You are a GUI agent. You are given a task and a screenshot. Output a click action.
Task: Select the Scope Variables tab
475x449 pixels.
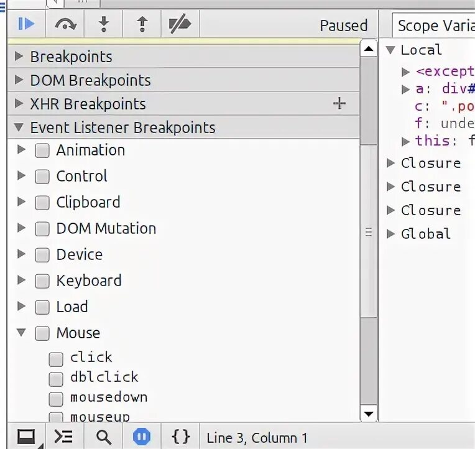click(x=435, y=25)
